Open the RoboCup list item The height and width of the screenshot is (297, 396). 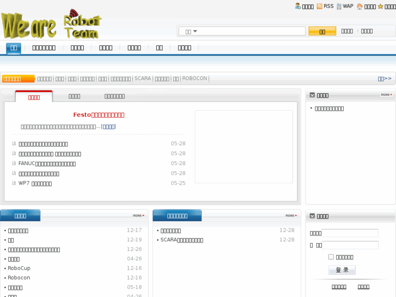(19, 268)
